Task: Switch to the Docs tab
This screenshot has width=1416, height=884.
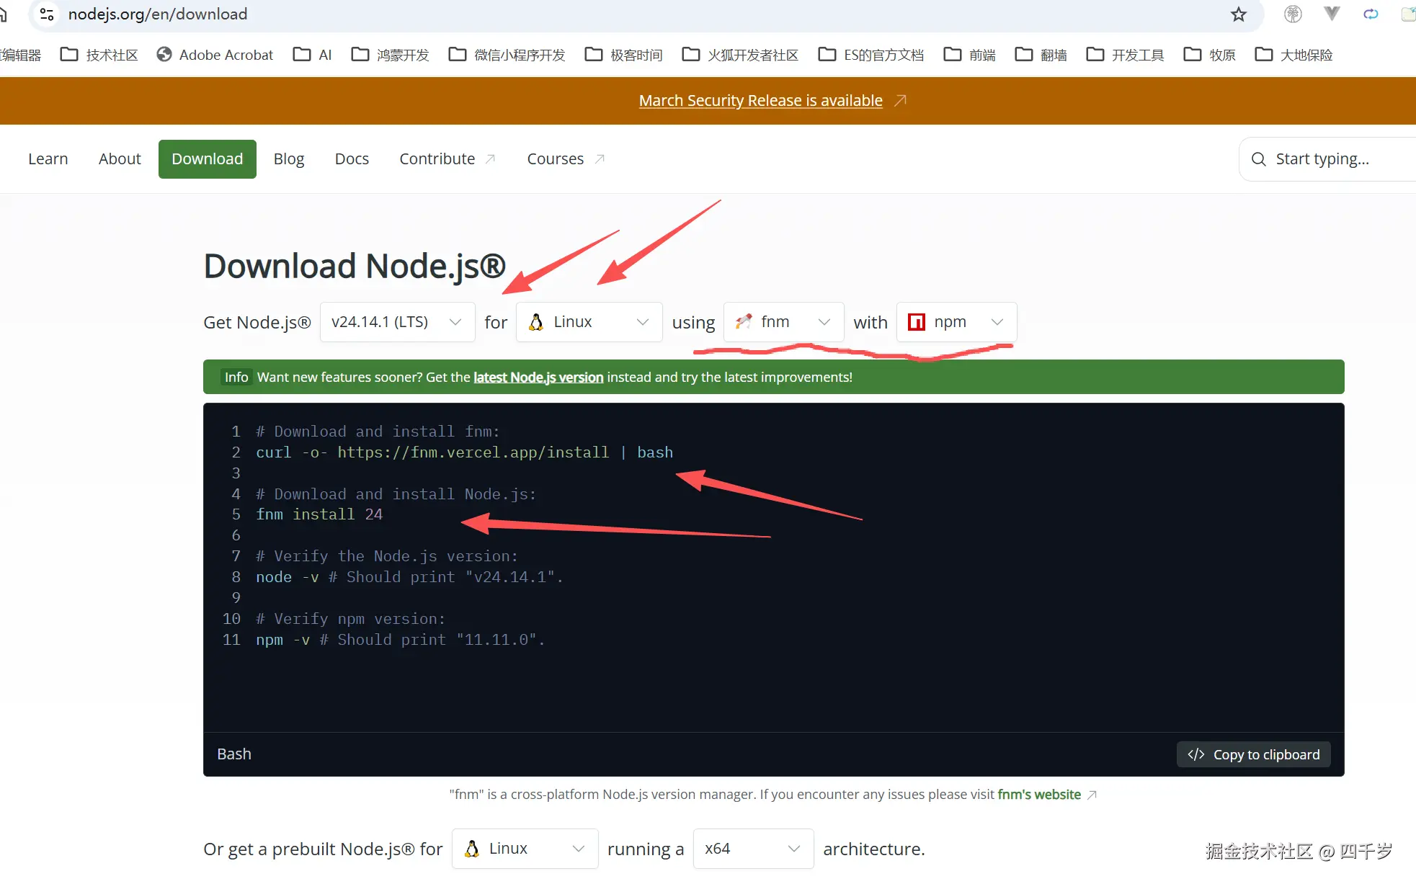Action: (x=352, y=159)
